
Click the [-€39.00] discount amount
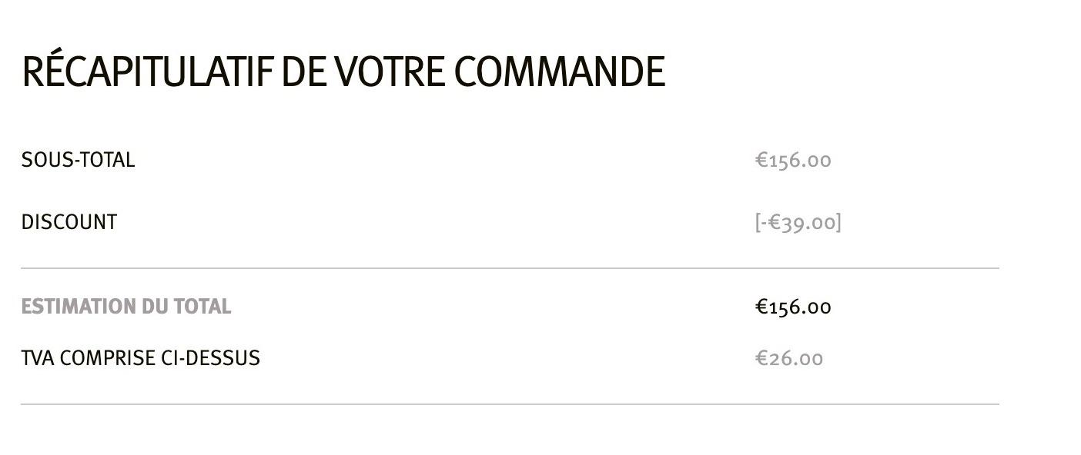pos(798,222)
